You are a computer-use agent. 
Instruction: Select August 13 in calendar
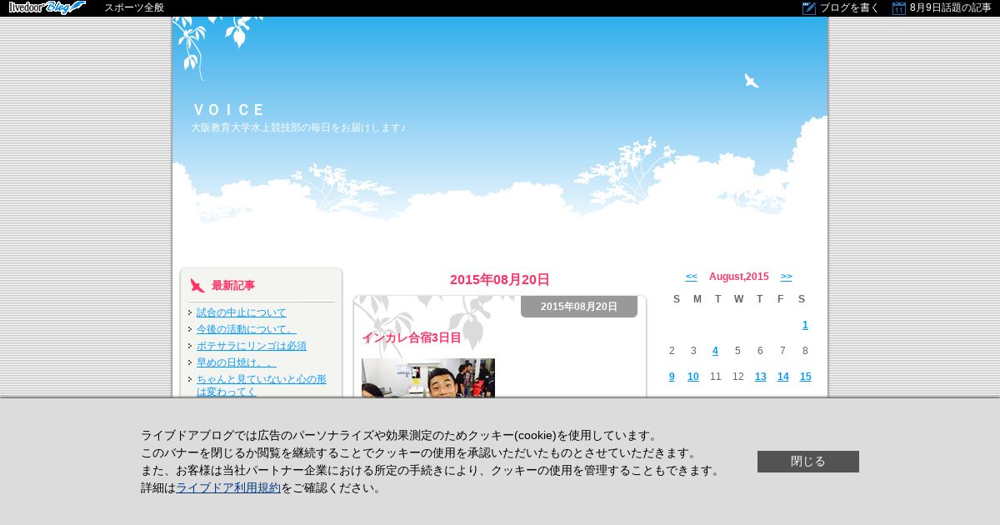(x=761, y=377)
